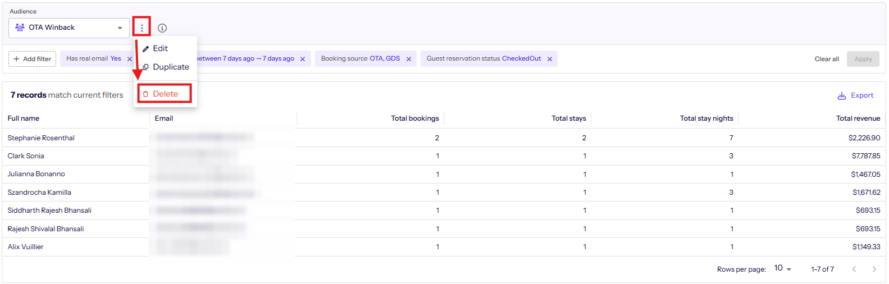The width and height of the screenshot is (889, 284).
Task: Sort by Email column header
Action: coord(164,118)
